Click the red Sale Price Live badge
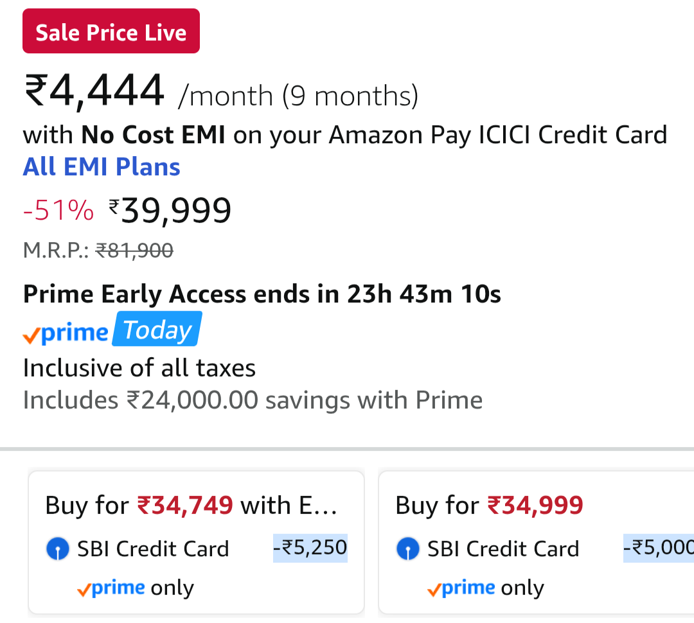 (111, 31)
